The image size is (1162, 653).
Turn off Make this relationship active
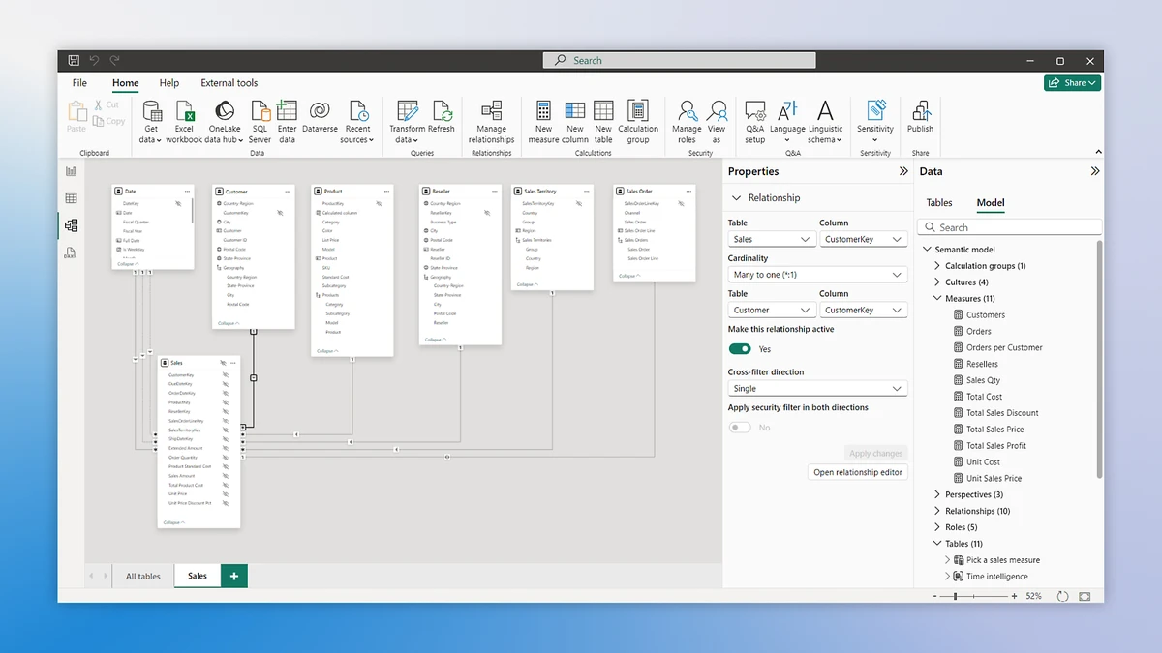point(740,349)
